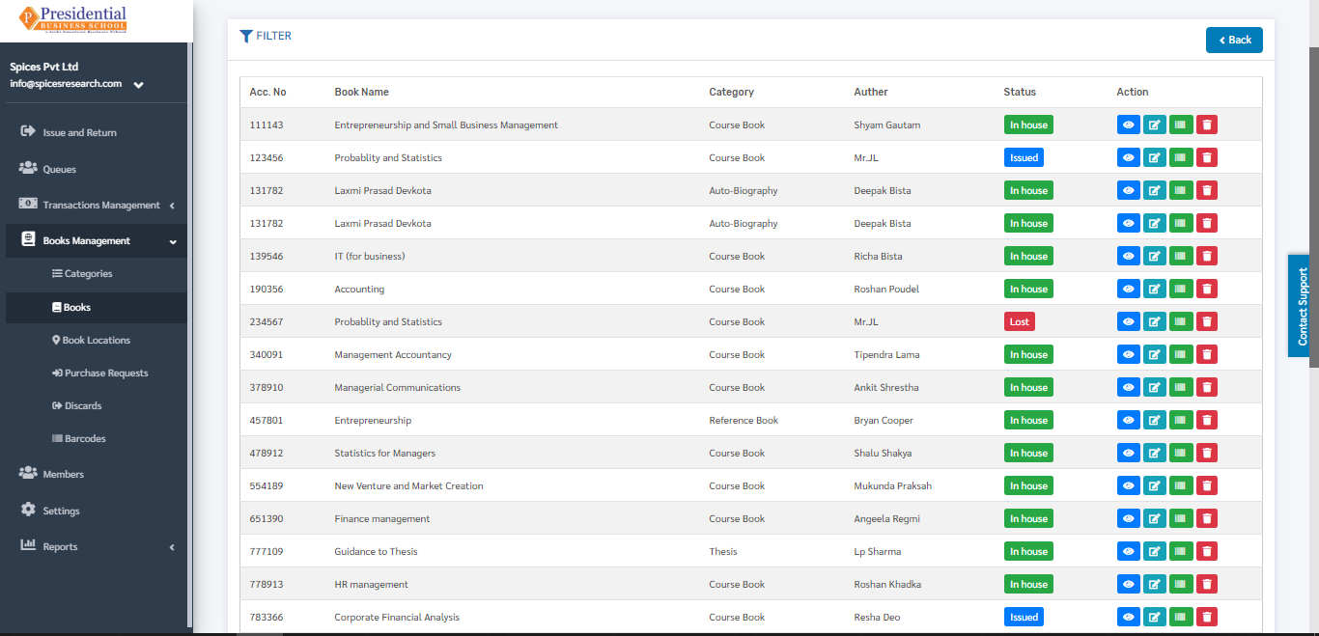Go back using the Back button
Screen dimensions: 1319x636
click(1234, 40)
